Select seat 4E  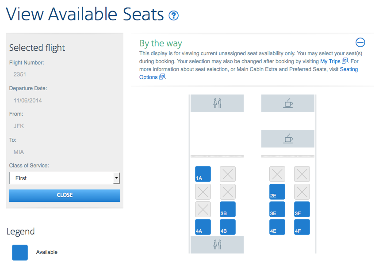[277, 227]
